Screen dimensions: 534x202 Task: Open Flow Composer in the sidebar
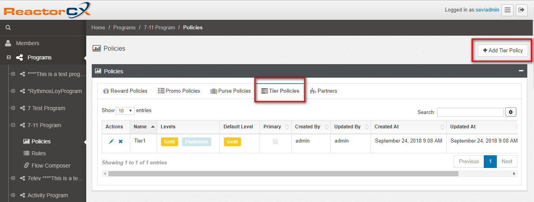click(51, 166)
